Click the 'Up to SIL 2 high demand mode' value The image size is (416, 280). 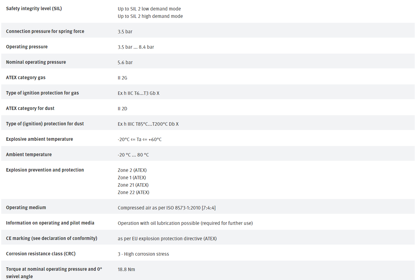tap(150, 16)
